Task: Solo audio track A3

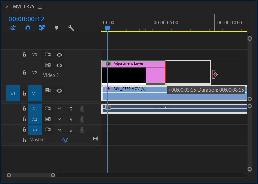Action: pos(71,130)
